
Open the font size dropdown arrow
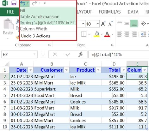tap(98, 24)
